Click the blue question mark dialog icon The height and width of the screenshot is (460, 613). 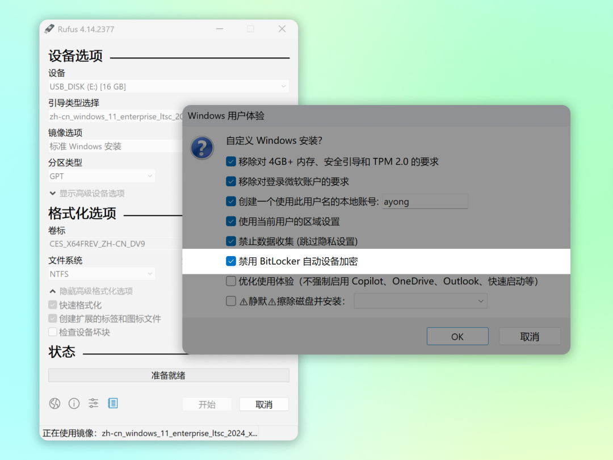coord(201,148)
